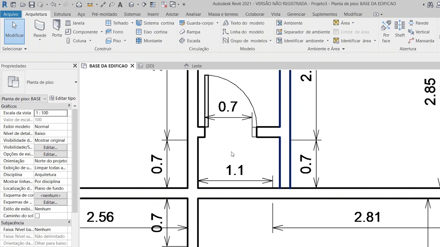Select the Rampa tool
440x247 pixels.
[190, 32]
